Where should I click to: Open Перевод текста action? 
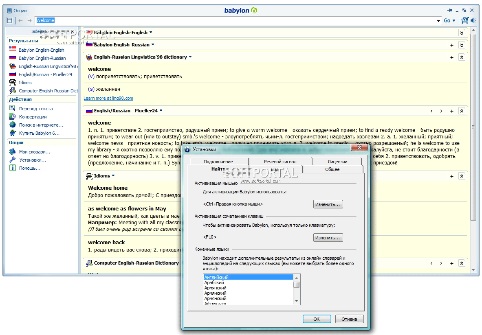[36, 108]
